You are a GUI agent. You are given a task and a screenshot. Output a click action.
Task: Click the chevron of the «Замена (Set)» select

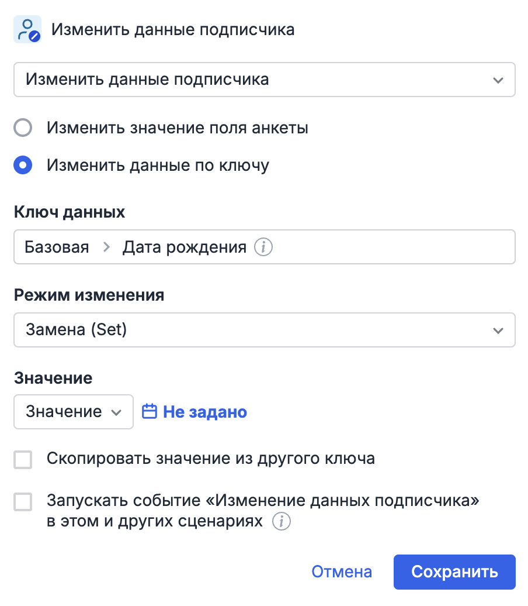(498, 330)
